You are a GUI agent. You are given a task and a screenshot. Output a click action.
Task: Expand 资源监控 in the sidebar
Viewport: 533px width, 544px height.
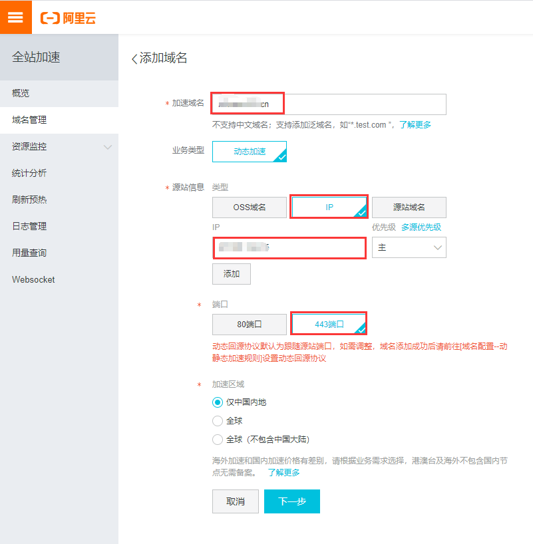click(59, 146)
